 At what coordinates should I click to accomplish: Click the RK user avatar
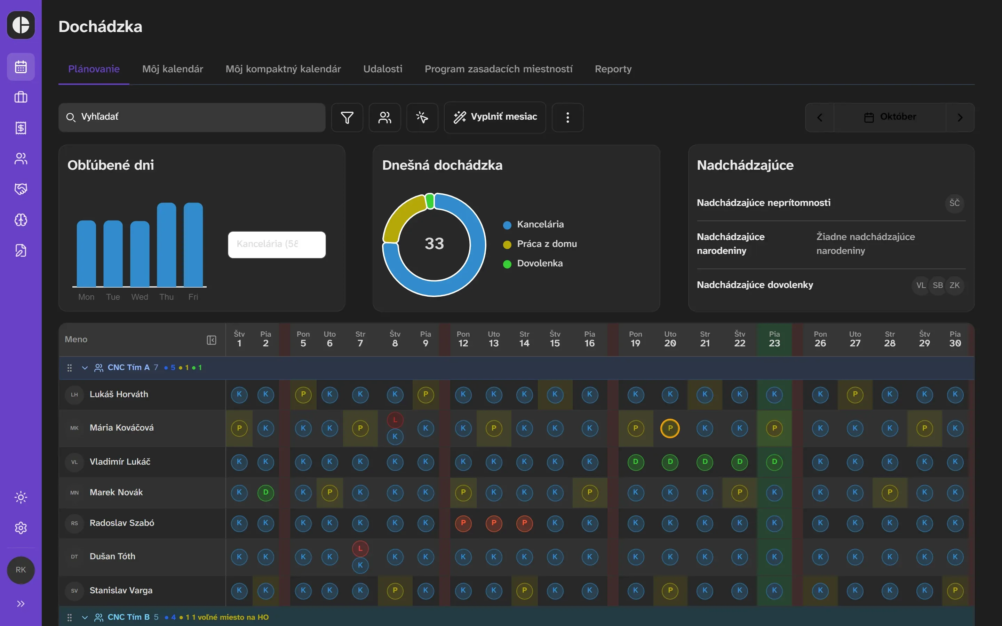(21, 570)
